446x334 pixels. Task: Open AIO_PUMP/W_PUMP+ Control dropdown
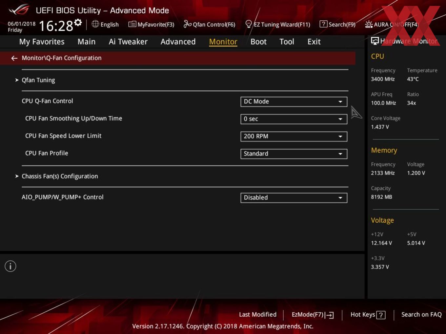point(294,197)
